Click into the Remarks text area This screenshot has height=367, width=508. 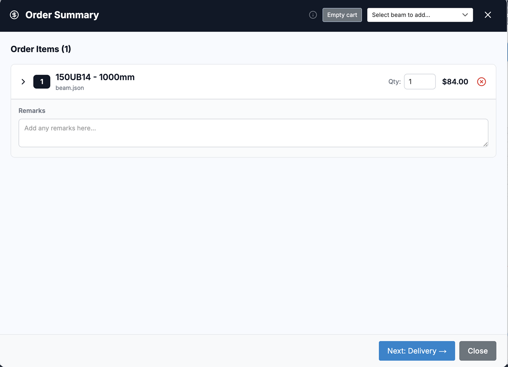pyautogui.click(x=253, y=133)
